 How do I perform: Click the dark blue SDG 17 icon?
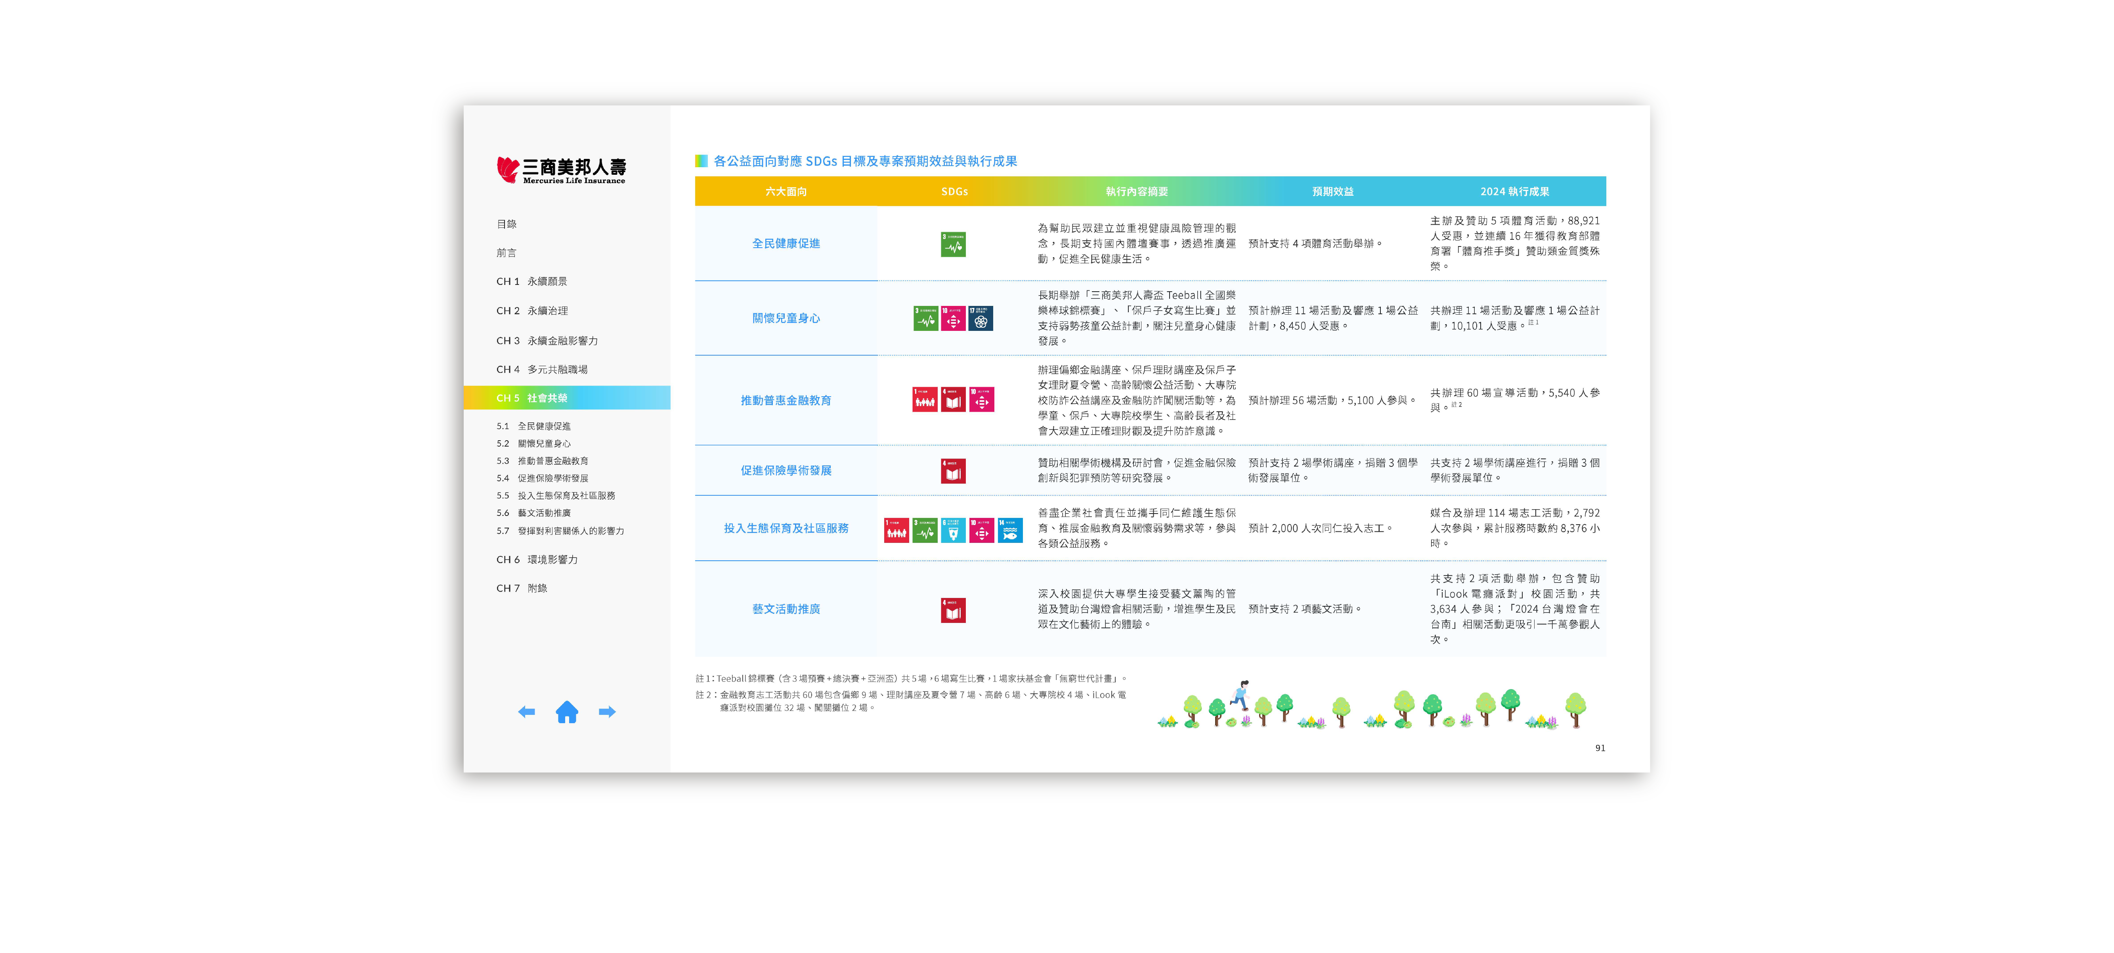pos(981,319)
